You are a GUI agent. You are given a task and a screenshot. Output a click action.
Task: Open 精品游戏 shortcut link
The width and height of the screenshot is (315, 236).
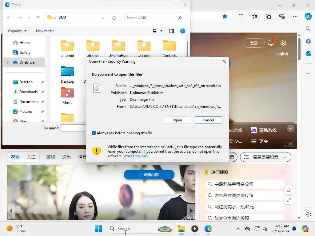(264, 130)
